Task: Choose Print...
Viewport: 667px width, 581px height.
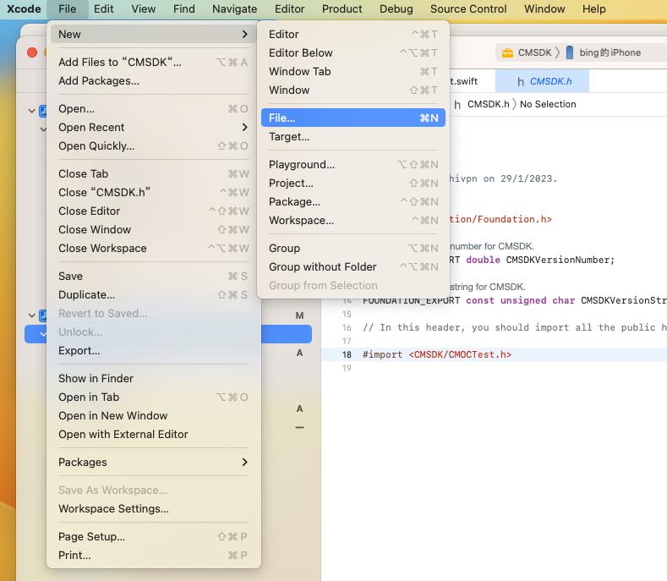Action: tap(153, 556)
